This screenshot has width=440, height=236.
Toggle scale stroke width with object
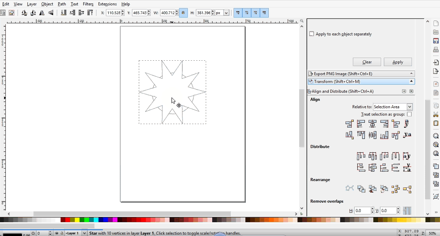click(238, 13)
